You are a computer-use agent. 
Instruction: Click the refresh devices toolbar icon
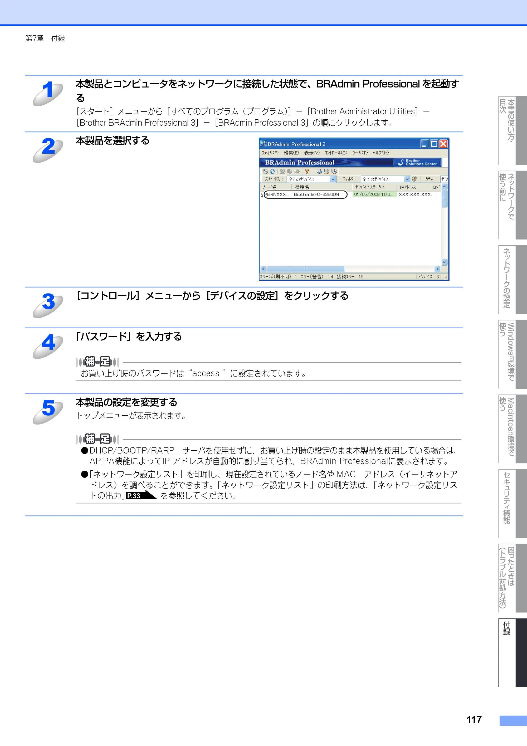pos(273,171)
